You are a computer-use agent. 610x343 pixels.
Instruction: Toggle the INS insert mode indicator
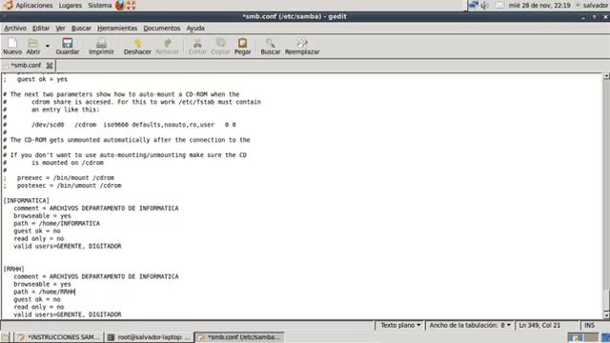tap(589, 325)
